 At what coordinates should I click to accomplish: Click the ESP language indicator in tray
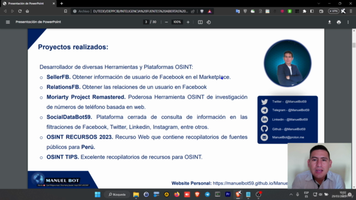tap(306, 194)
